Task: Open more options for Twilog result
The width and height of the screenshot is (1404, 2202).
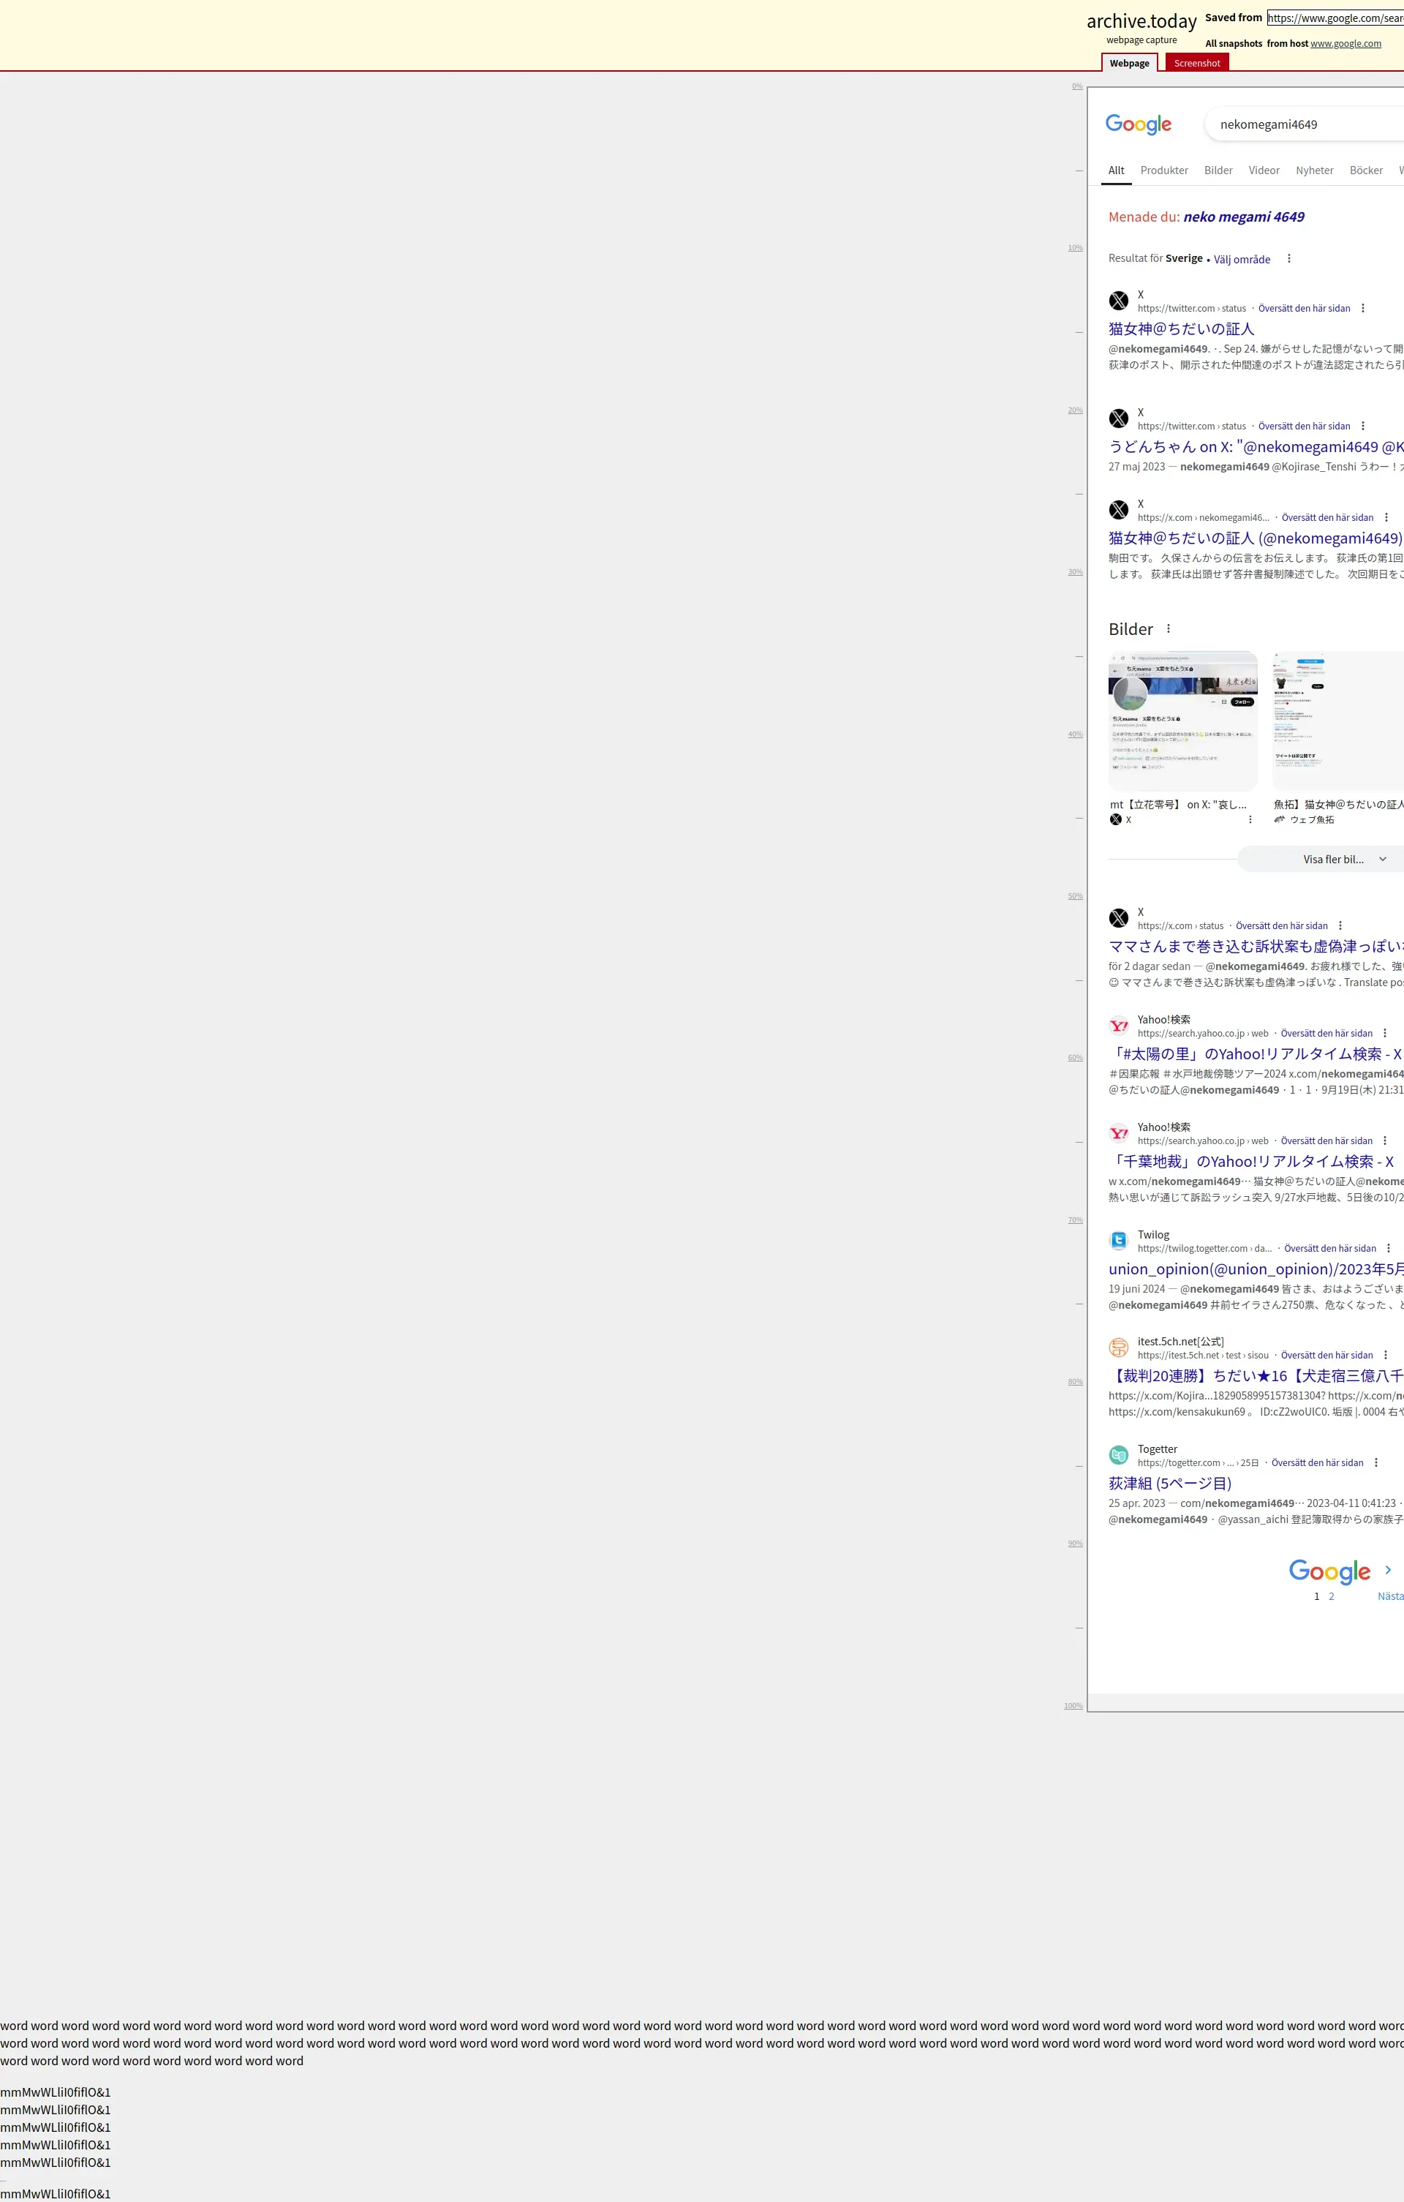Action: (1389, 1248)
